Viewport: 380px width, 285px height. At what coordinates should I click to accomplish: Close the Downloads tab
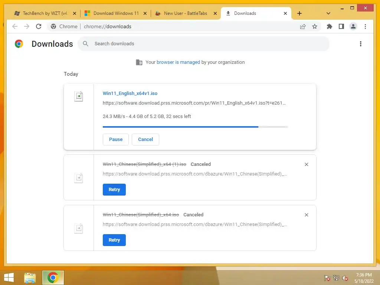285,13
